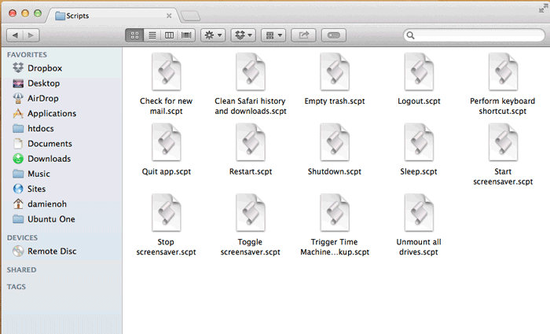Switch to Cover Flow view
This screenshot has height=334, width=550.
(187, 35)
